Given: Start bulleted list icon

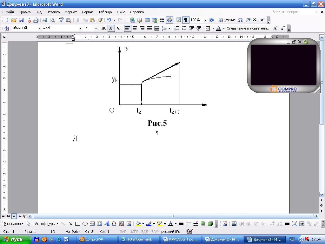Looking at the screenshot, I should (184, 28).
